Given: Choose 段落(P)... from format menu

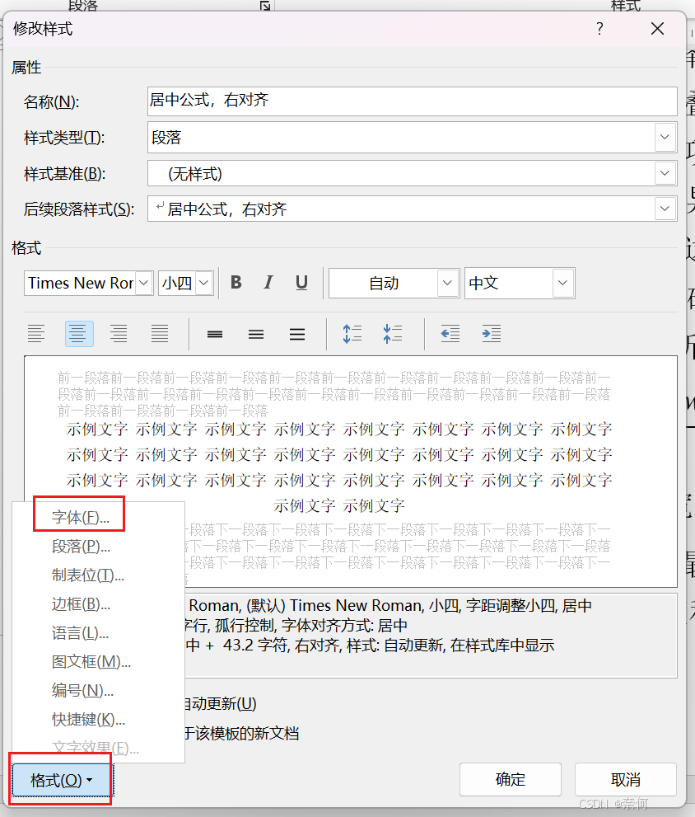Looking at the screenshot, I should [x=82, y=546].
